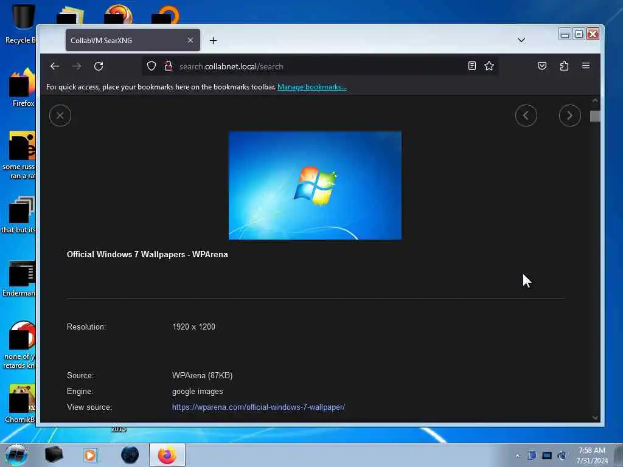Screen dimensions: 623x467
Task: Click the forward navigation arrow in Firefox
Action: pyautogui.click(x=77, y=66)
